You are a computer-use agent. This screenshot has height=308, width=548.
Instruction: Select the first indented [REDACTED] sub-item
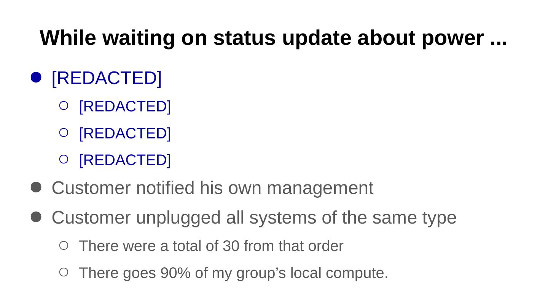(x=125, y=106)
